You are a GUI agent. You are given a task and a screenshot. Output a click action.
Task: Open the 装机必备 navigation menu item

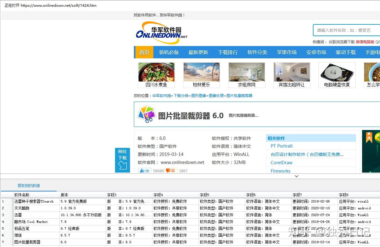(169, 52)
